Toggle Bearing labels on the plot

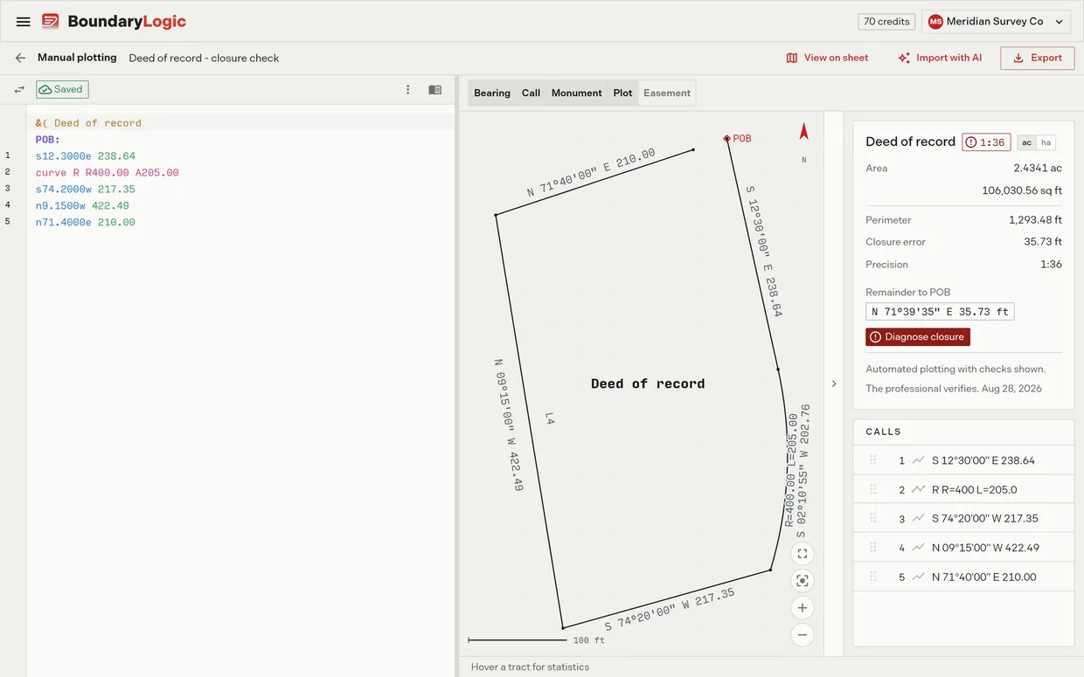[x=492, y=93]
